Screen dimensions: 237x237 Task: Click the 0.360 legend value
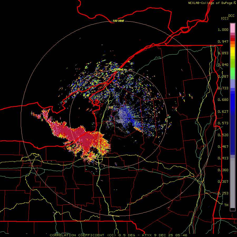tap(223, 170)
